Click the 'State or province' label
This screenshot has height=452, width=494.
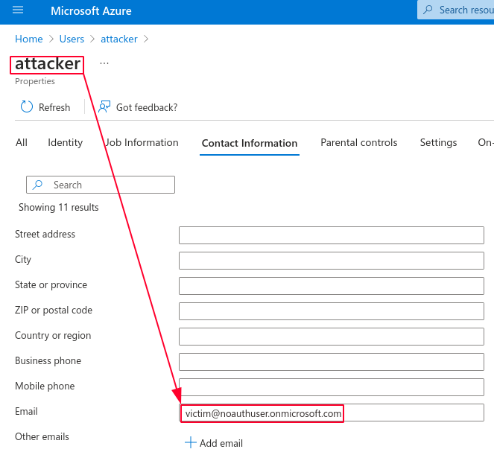click(51, 285)
